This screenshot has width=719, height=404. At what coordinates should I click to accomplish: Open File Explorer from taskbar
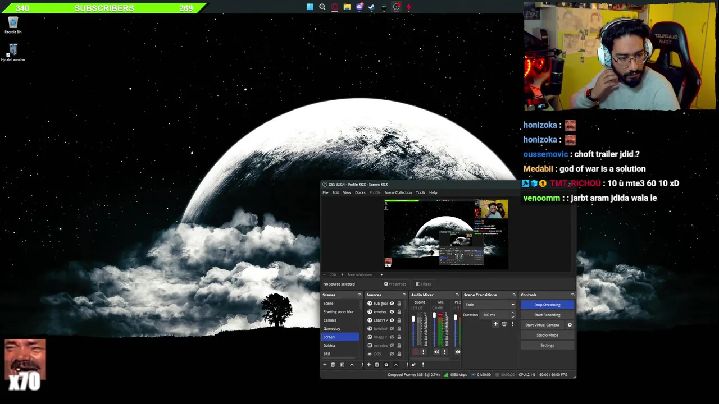click(x=347, y=7)
